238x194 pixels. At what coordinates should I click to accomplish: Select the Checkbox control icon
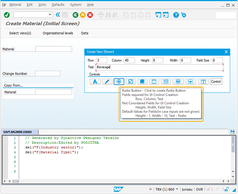point(131,82)
